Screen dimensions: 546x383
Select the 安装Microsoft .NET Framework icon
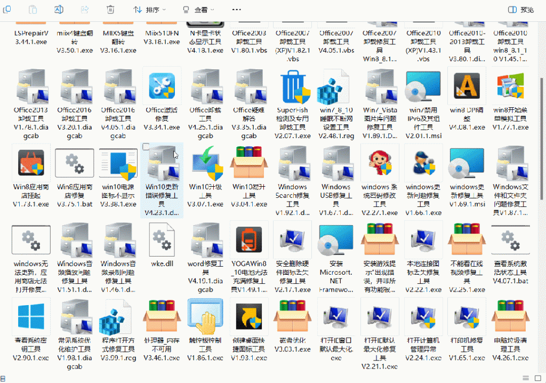tap(336, 241)
